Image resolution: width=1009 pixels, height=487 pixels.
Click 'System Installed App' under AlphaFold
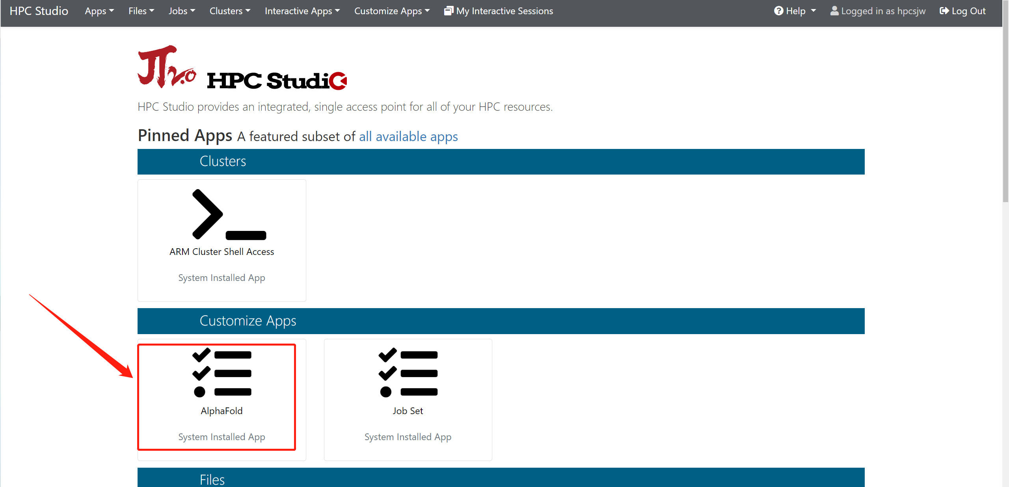click(222, 437)
